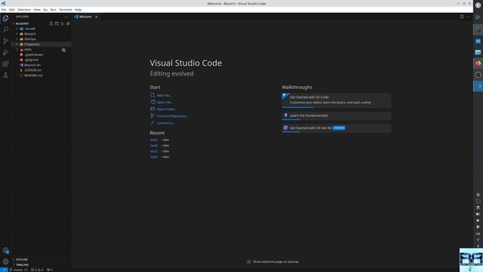Open the first entry under Recent
The height and width of the screenshot is (272, 483).
click(153, 140)
